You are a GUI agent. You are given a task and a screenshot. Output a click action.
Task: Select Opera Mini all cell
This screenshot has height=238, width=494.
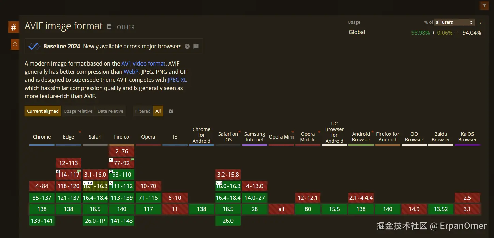(281, 209)
